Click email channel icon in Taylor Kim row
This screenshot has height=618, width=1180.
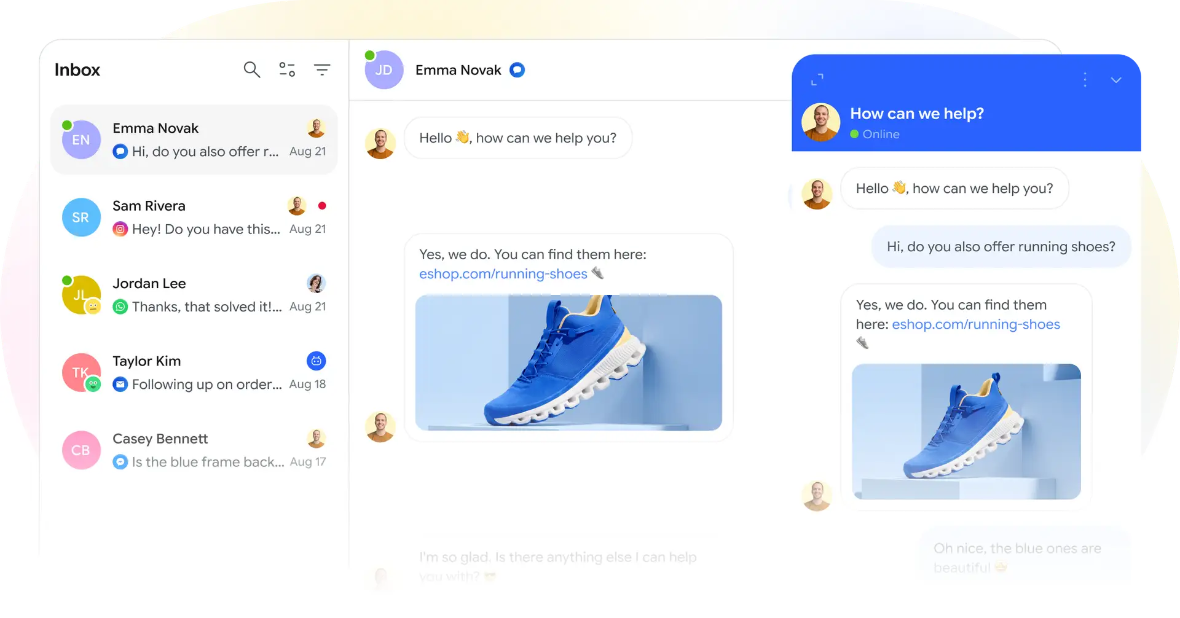(120, 385)
